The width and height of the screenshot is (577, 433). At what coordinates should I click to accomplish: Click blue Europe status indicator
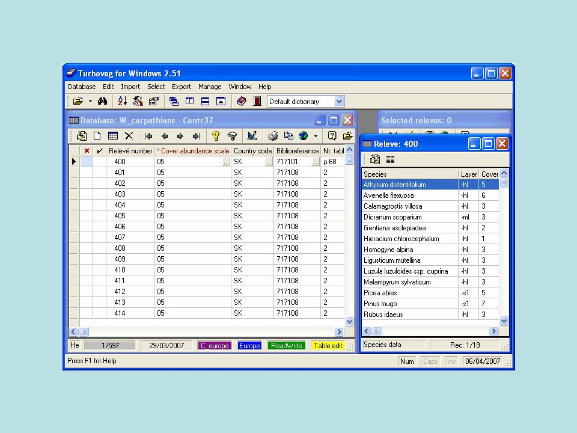point(249,346)
